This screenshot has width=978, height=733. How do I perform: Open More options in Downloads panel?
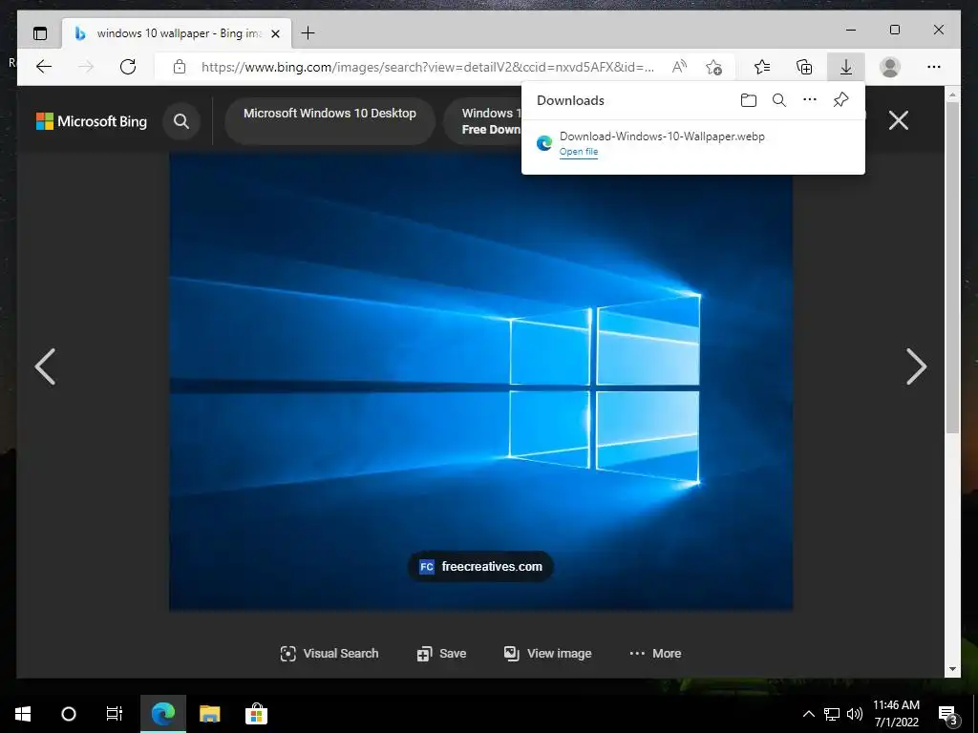(810, 99)
